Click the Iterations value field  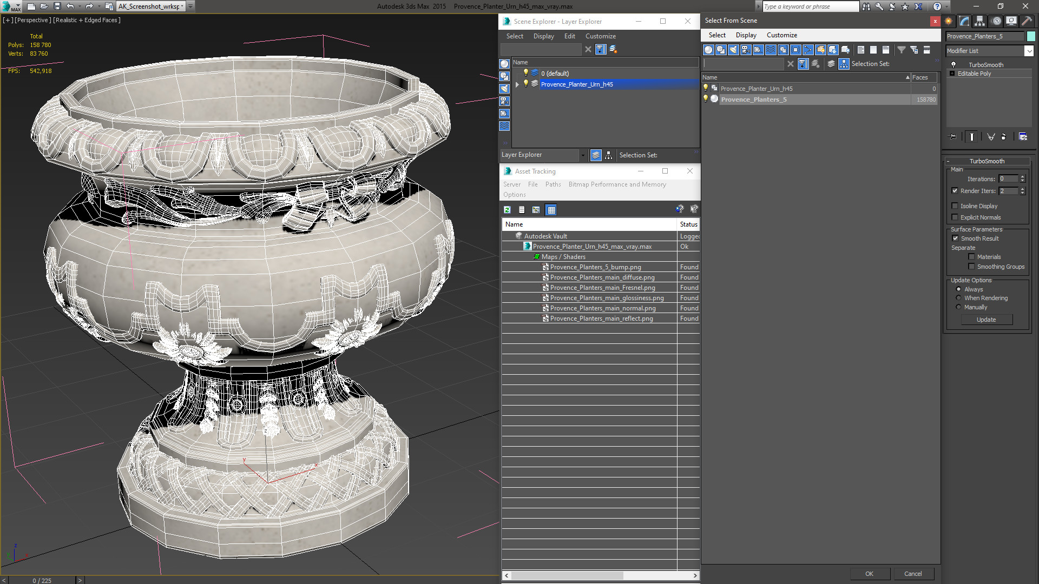coord(1008,179)
